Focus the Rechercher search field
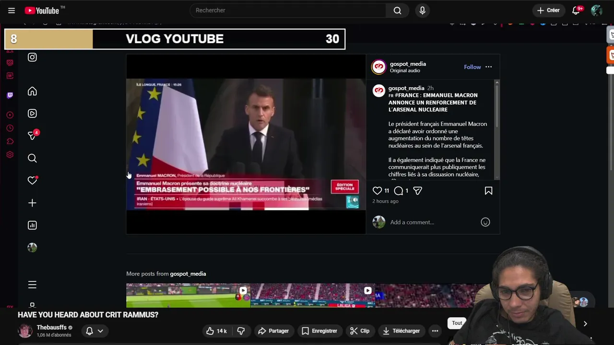The image size is (614, 345). click(288, 10)
